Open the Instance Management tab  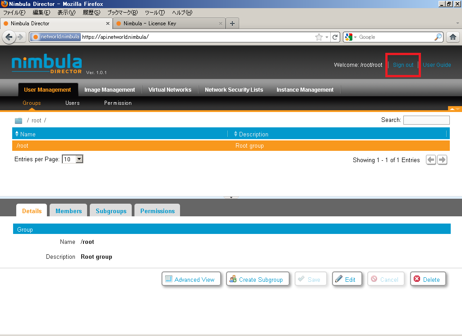[305, 90]
